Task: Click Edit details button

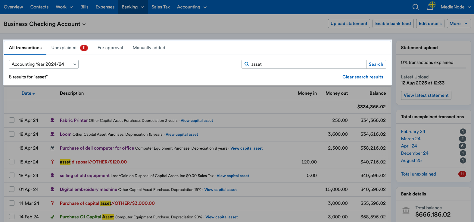Action: tap(430, 24)
